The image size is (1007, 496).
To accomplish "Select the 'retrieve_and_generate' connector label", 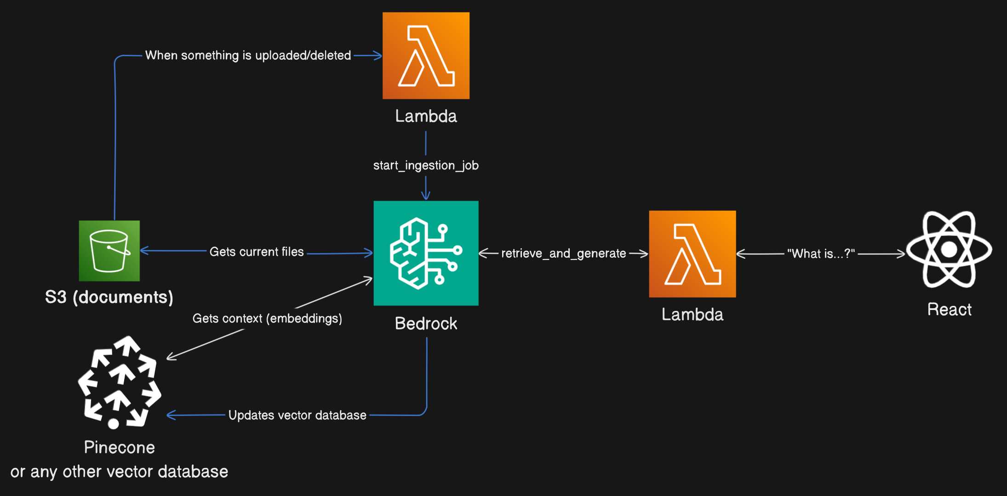I will click(563, 254).
